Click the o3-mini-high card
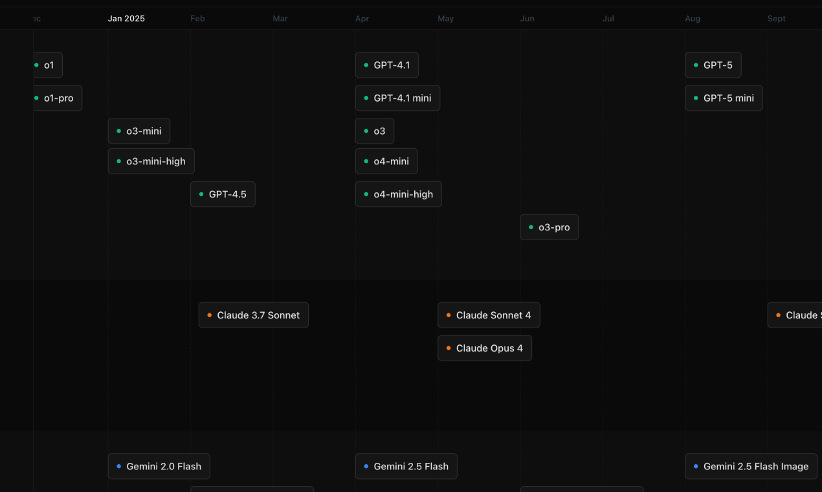 [151, 161]
